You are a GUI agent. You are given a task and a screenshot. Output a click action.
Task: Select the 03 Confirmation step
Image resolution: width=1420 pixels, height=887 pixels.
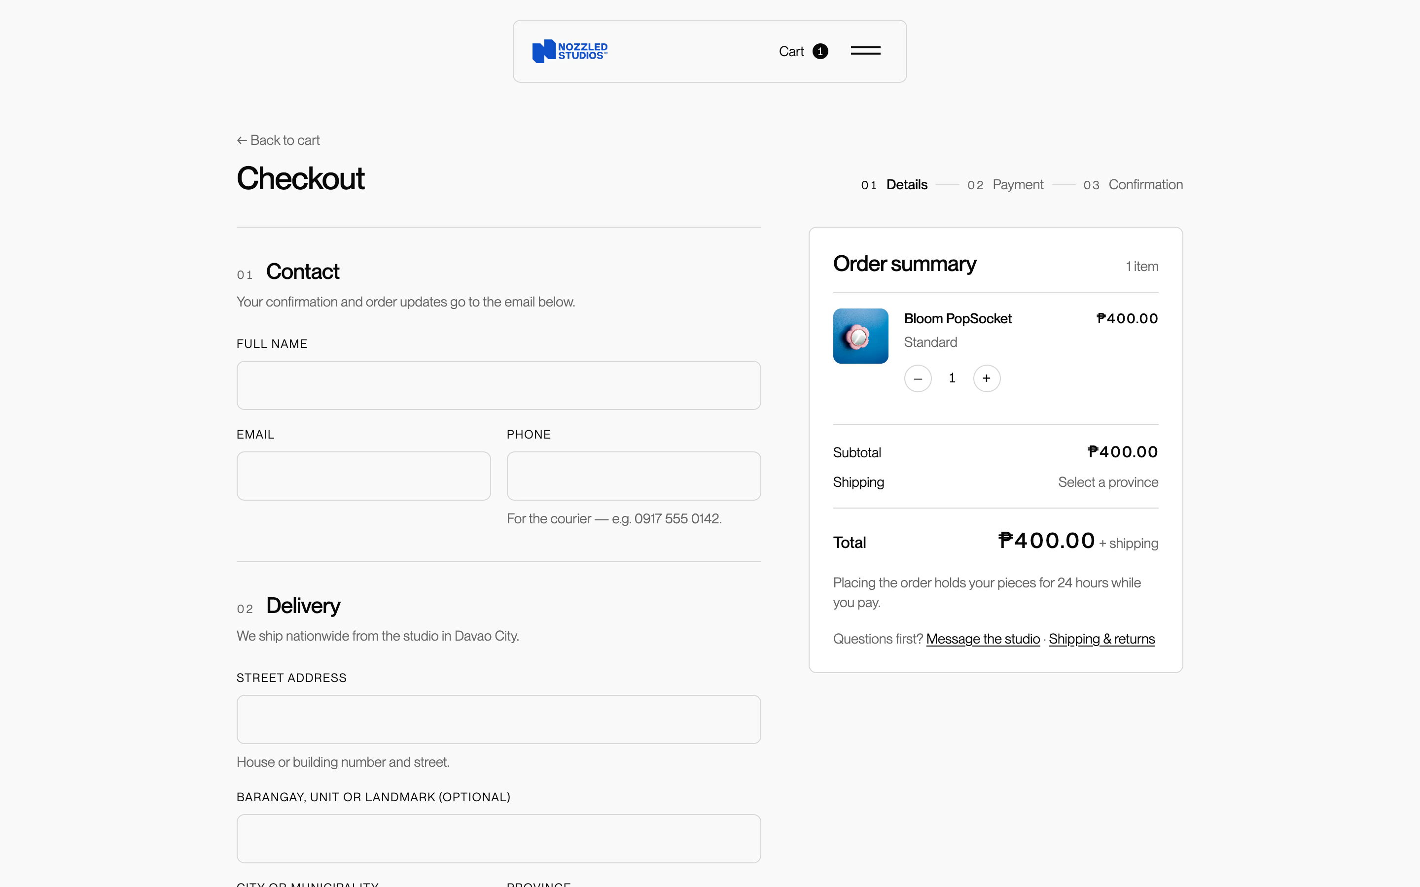coord(1133,185)
